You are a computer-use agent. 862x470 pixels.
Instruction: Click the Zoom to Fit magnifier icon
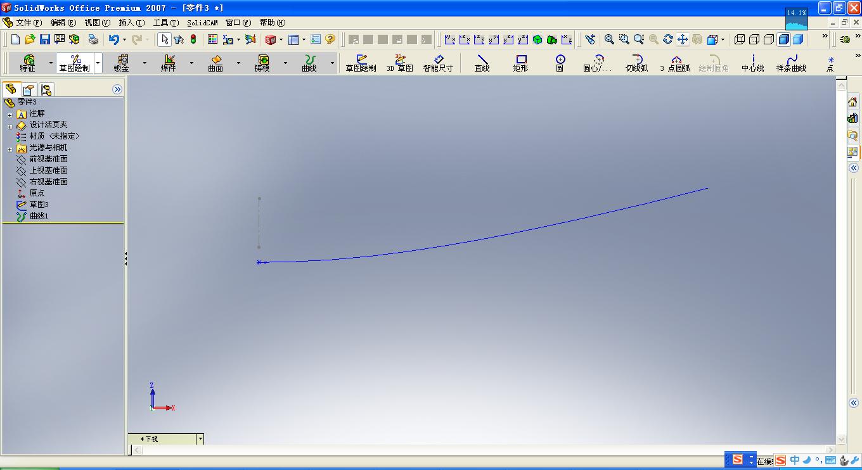click(x=609, y=39)
